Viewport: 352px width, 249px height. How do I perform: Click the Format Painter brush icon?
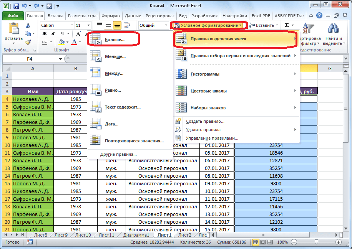pyautogui.click(x=28, y=42)
